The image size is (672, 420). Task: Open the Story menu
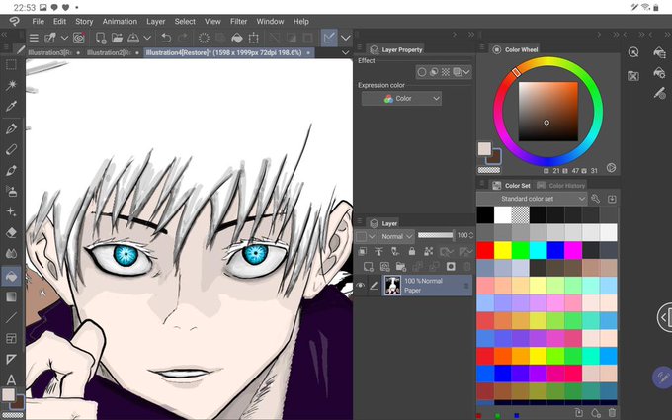click(84, 21)
